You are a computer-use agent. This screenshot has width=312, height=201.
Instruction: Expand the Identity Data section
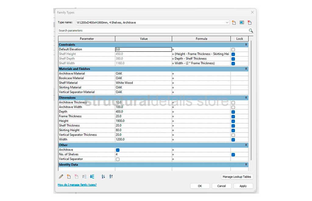(246, 165)
